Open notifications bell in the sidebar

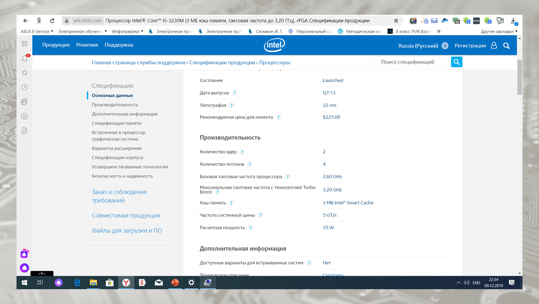25,58
